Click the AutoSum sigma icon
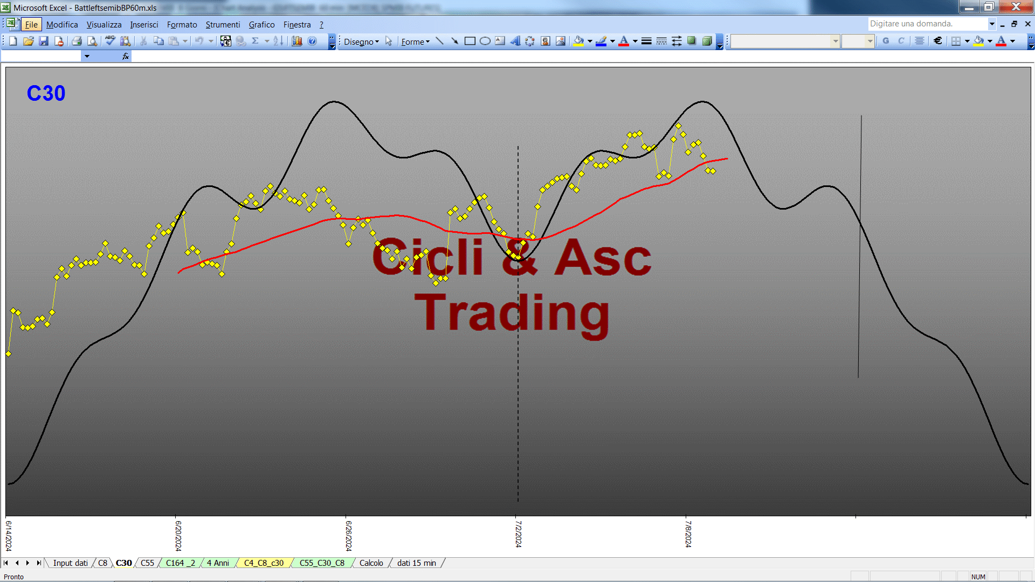This screenshot has width=1035, height=582. point(256,41)
